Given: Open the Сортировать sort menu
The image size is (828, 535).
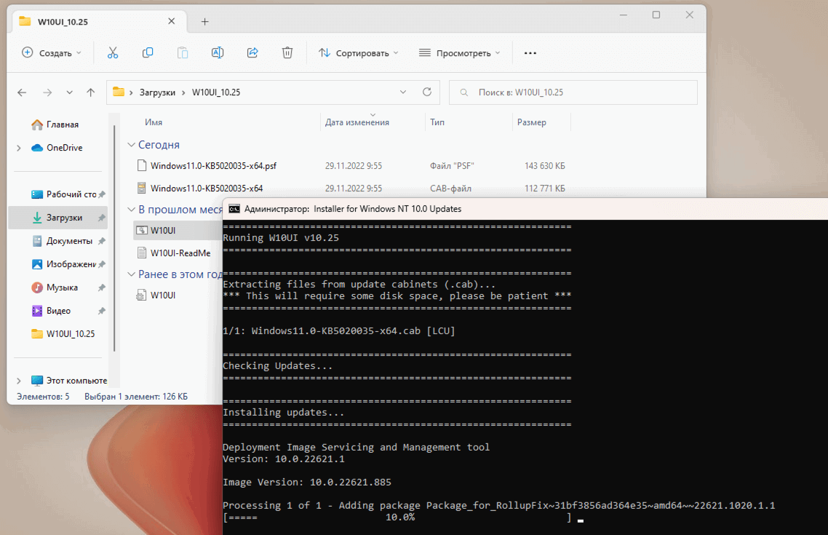Looking at the screenshot, I should (x=359, y=53).
